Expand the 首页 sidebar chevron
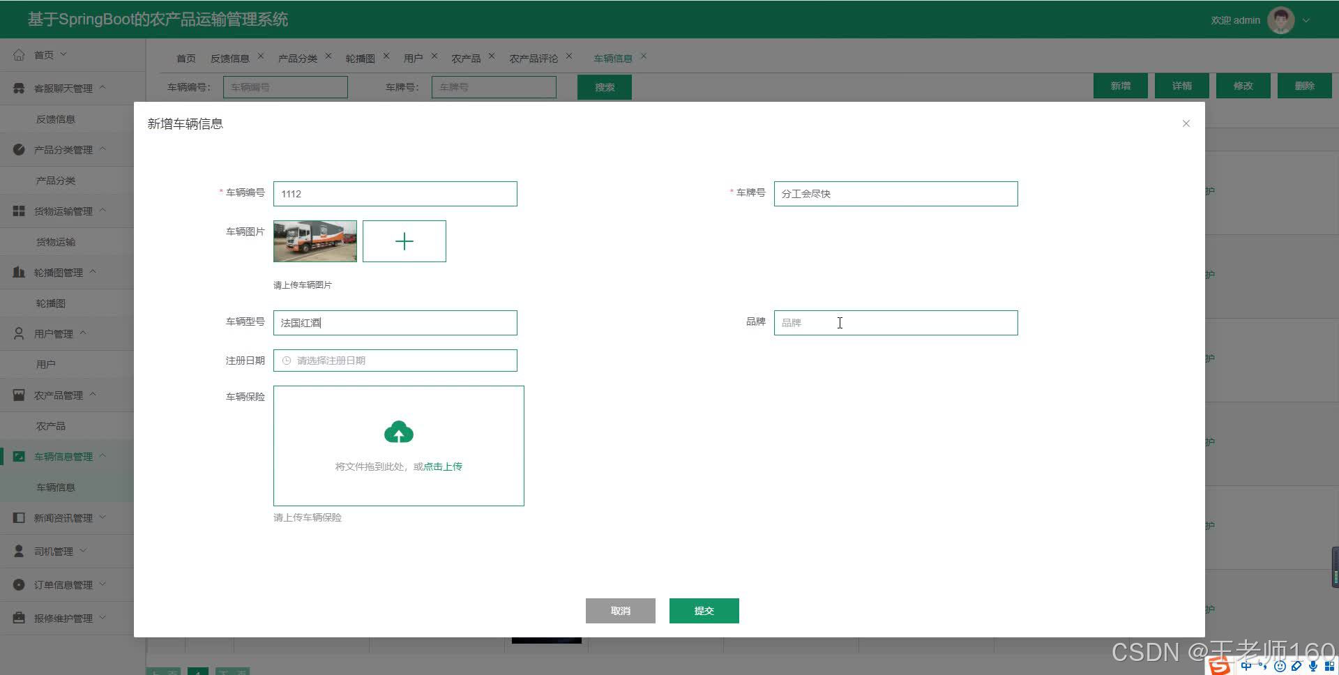Viewport: 1339px width, 675px height. pos(63,54)
